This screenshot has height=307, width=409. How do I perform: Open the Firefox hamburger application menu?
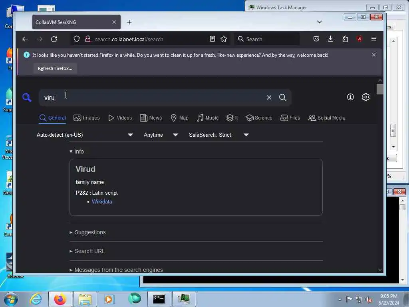pyautogui.click(x=374, y=39)
